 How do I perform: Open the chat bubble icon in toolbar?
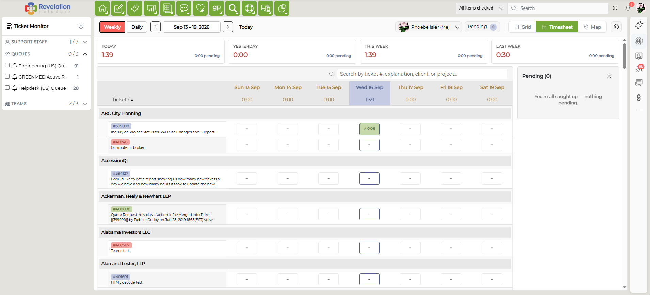pos(184,8)
